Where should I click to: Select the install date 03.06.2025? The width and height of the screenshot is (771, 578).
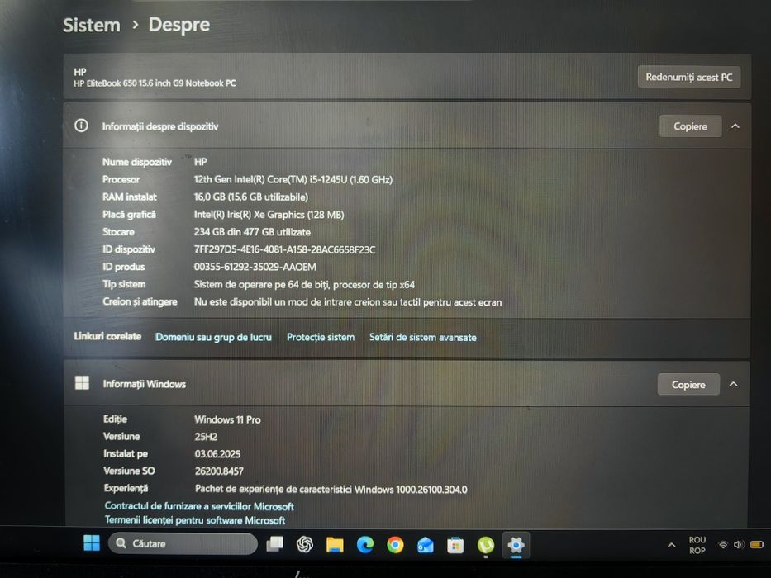217,454
